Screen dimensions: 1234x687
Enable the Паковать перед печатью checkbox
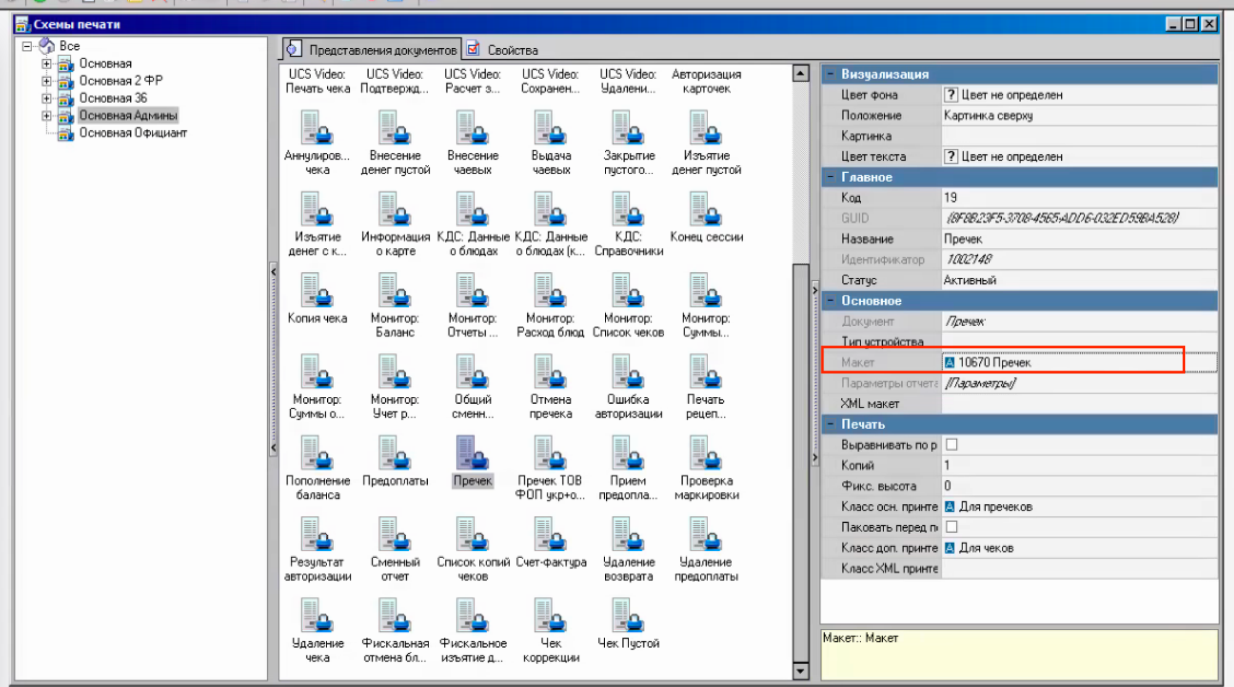click(951, 527)
